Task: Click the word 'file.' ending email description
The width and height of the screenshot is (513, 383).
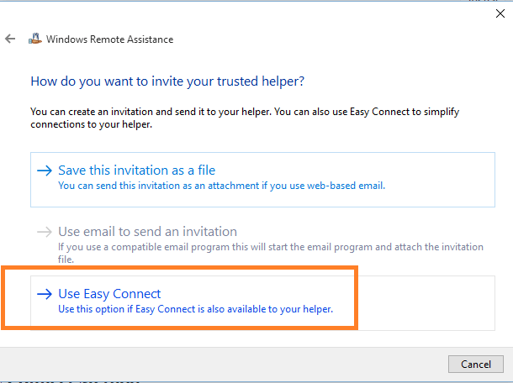Action: click(x=66, y=260)
